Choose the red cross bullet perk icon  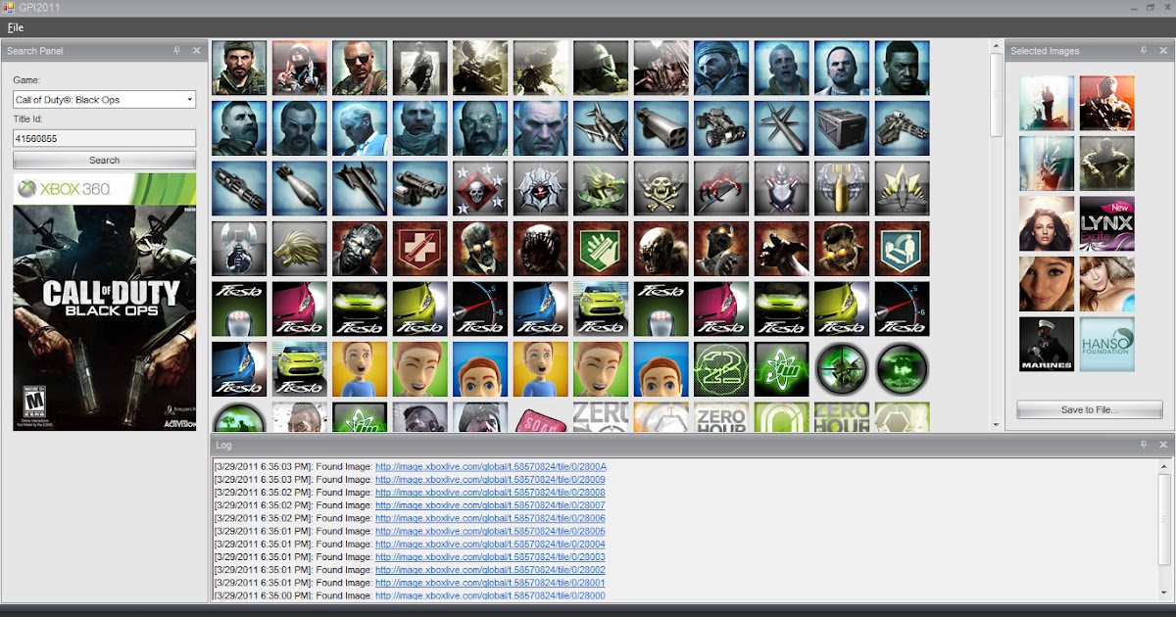(420, 249)
